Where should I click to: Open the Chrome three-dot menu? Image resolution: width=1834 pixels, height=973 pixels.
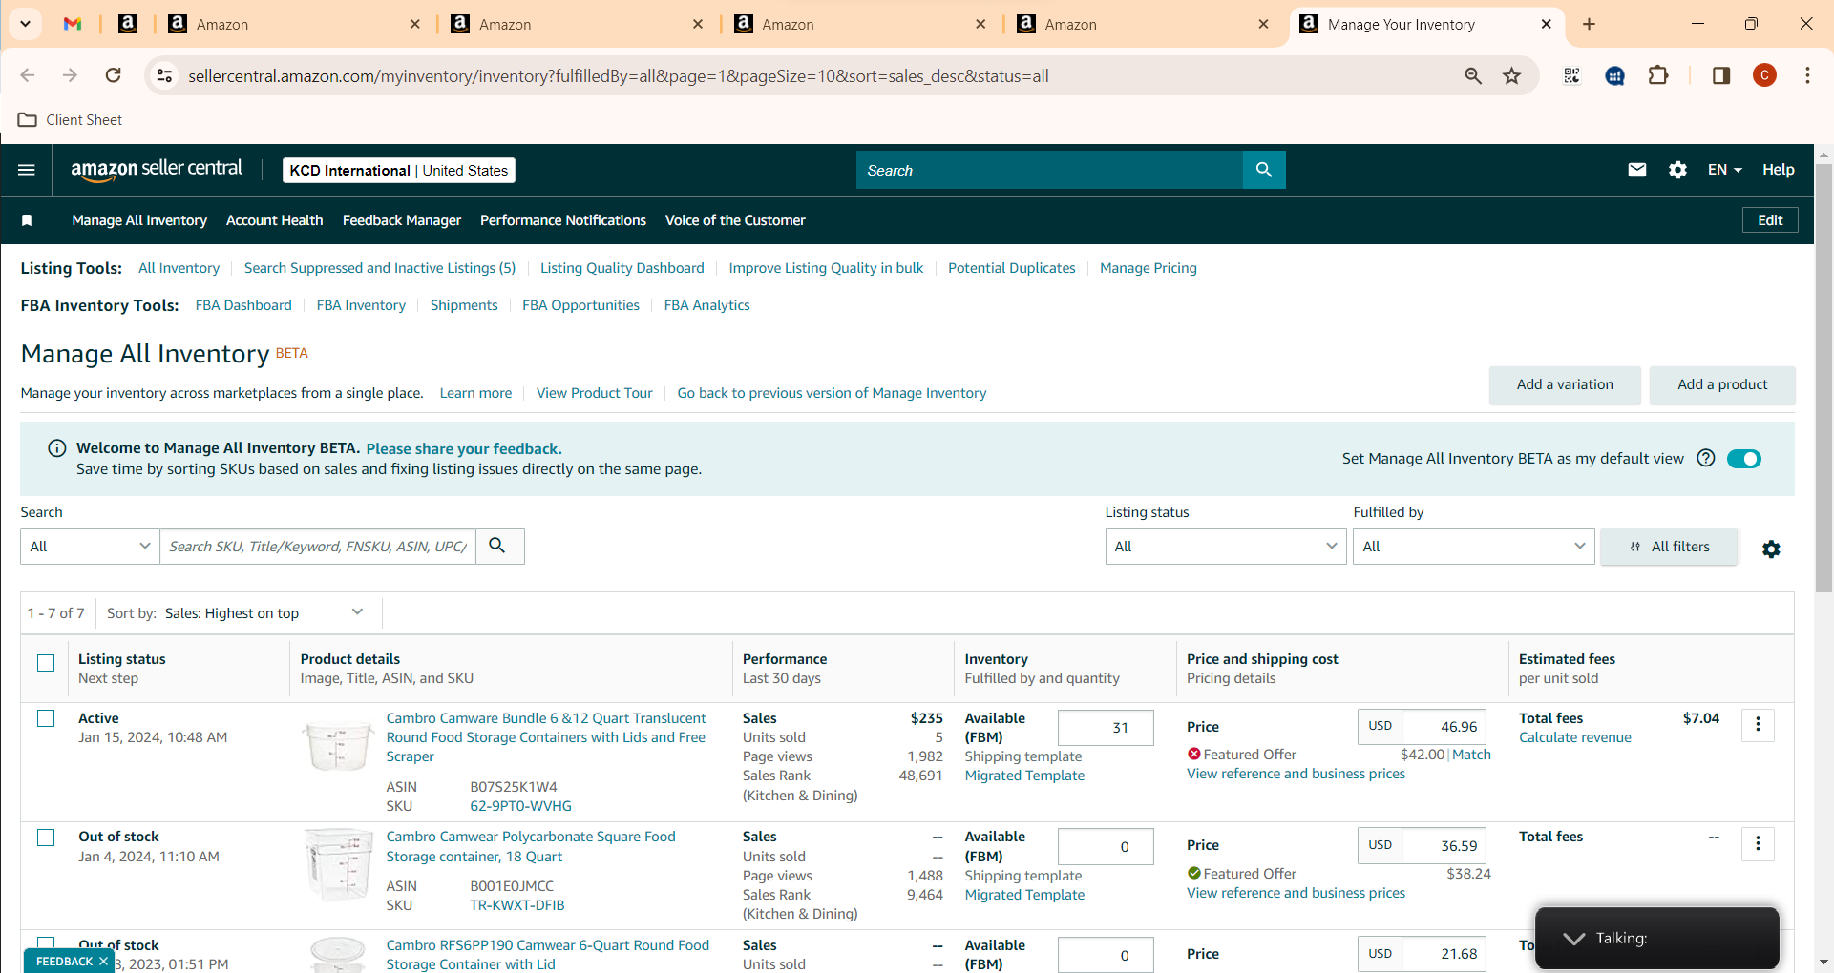(x=1807, y=75)
